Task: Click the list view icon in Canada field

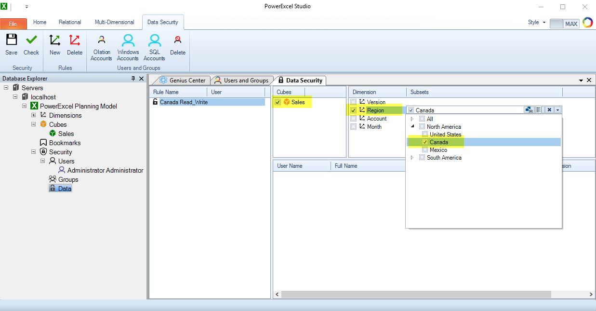Action: (539, 110)
